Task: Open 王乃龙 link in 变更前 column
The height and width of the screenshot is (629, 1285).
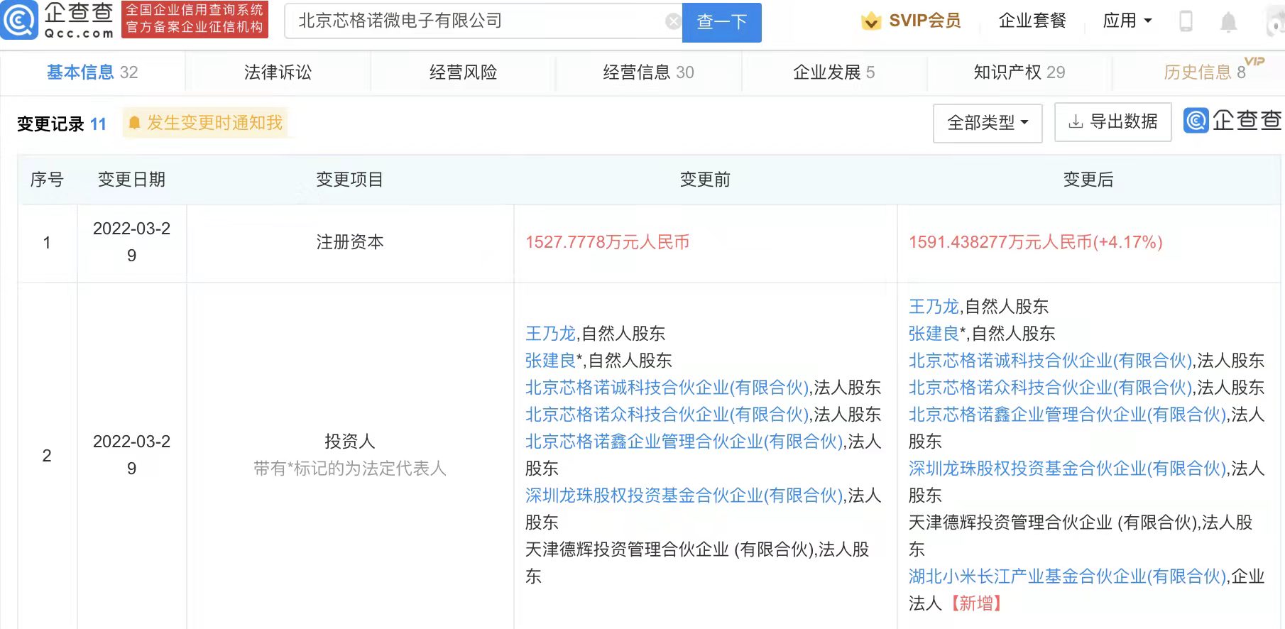Action: (550, 334)
